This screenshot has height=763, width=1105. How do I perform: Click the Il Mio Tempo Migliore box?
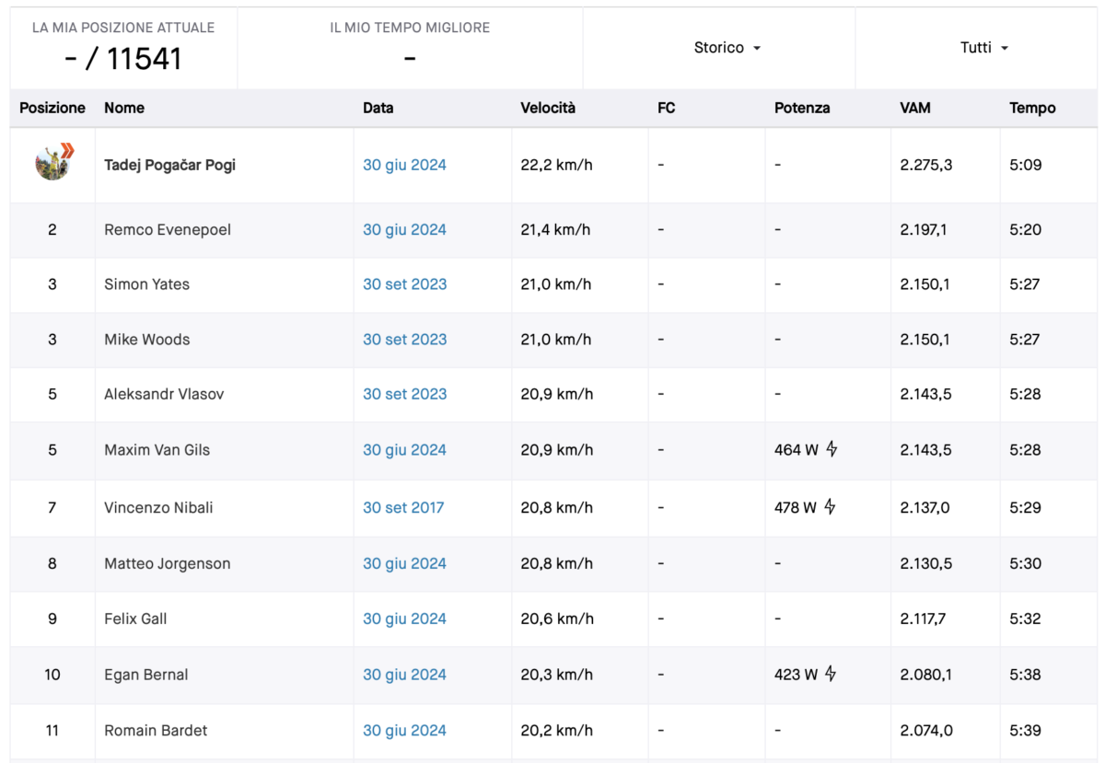(x=410, y=48)
